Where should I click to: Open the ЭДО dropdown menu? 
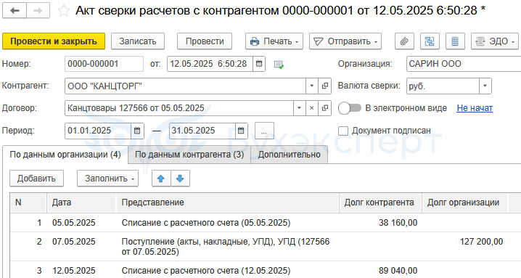click(494, 41)
